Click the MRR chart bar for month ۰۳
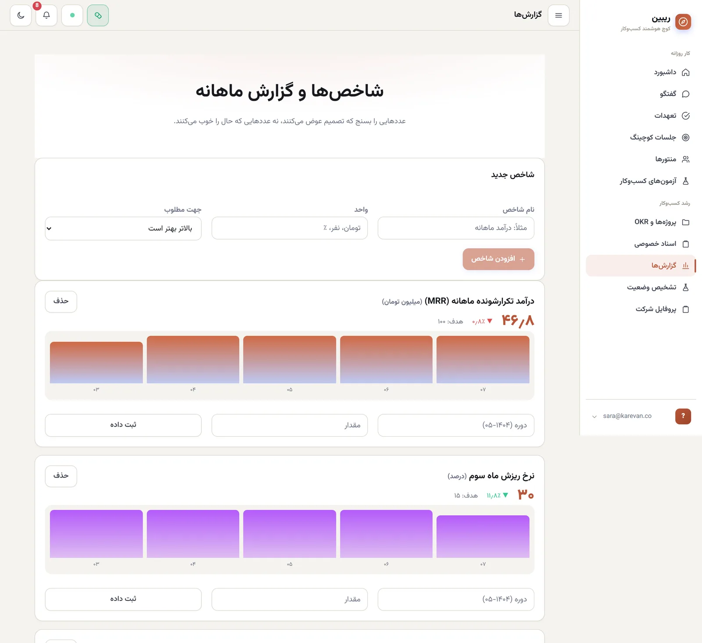702x643 pixels. pos(96,363)
